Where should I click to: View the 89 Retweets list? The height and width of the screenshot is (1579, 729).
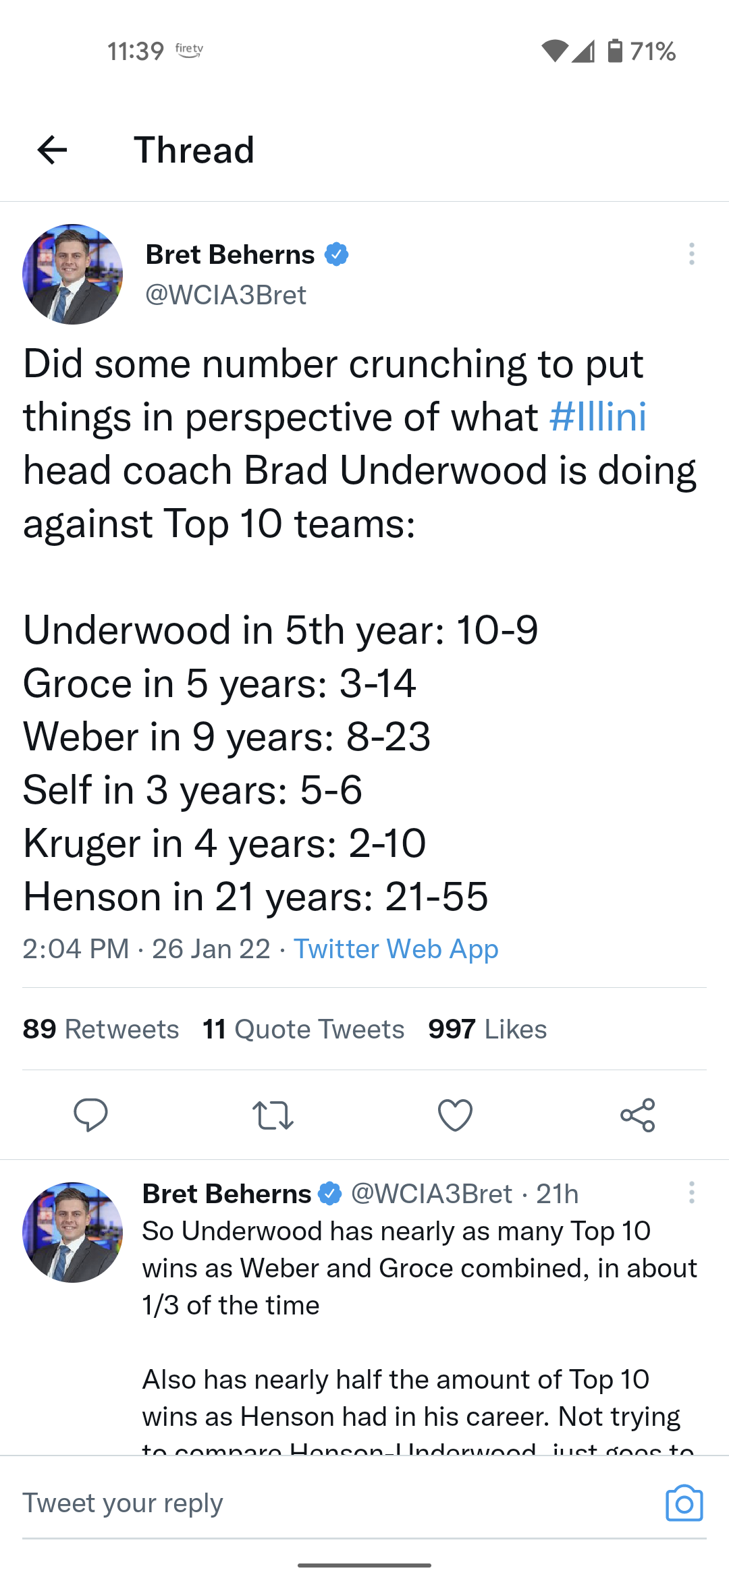tap(101, 1029)
